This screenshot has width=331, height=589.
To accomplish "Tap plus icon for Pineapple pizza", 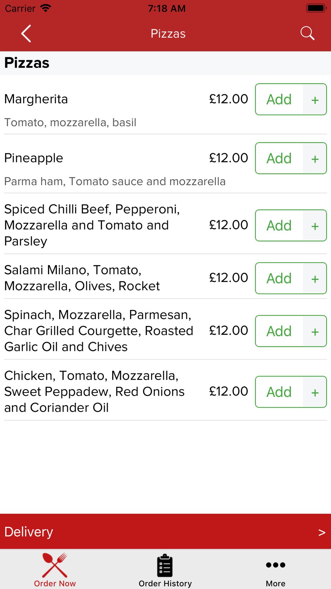I will point(315,158).
